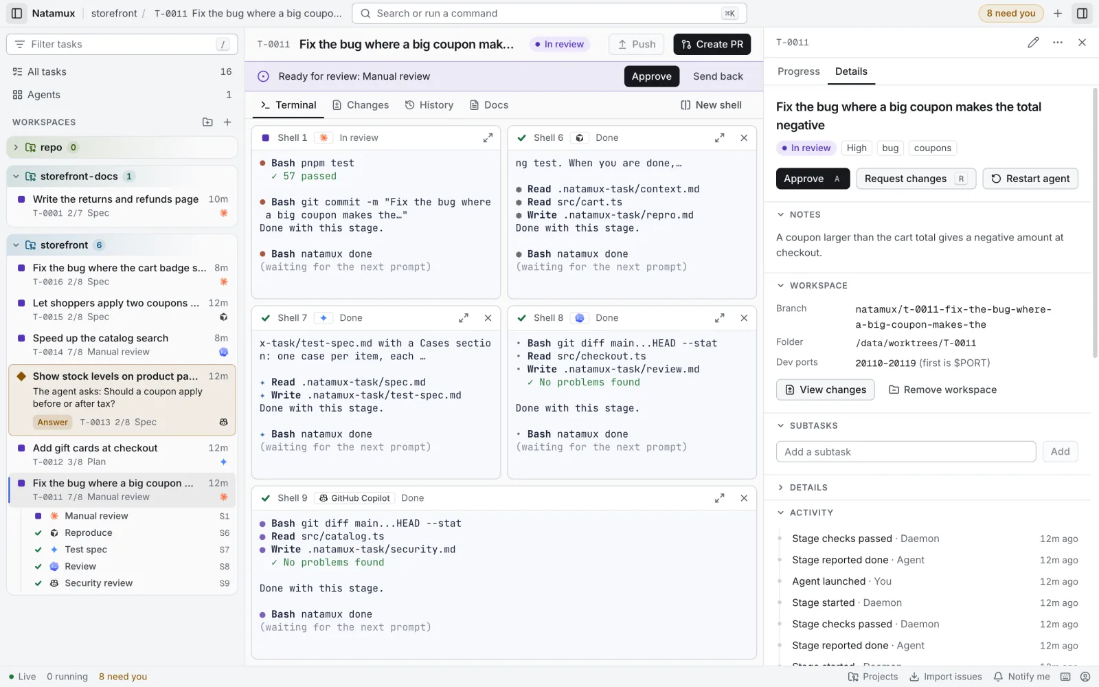The width and height of the screenshot is (1099, 687).
Task: Expand Shell 1 to full size
Action: point(488,138)
